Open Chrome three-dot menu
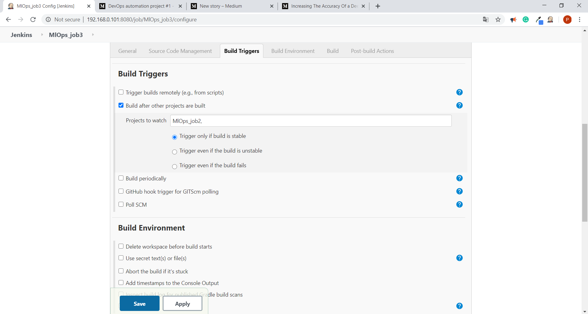The height and width of the screenshot is (314, 588). 580,20
